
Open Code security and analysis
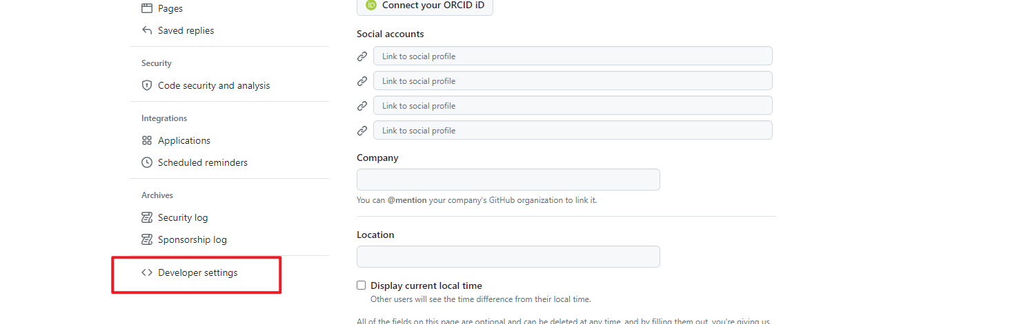click(214, 85)
